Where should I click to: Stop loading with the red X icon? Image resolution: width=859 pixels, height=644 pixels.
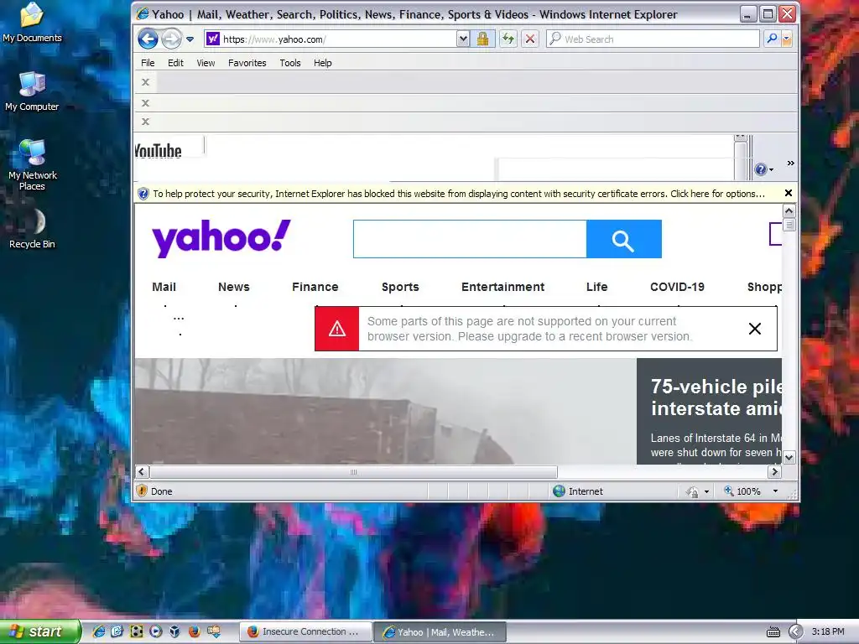(530, 39)
